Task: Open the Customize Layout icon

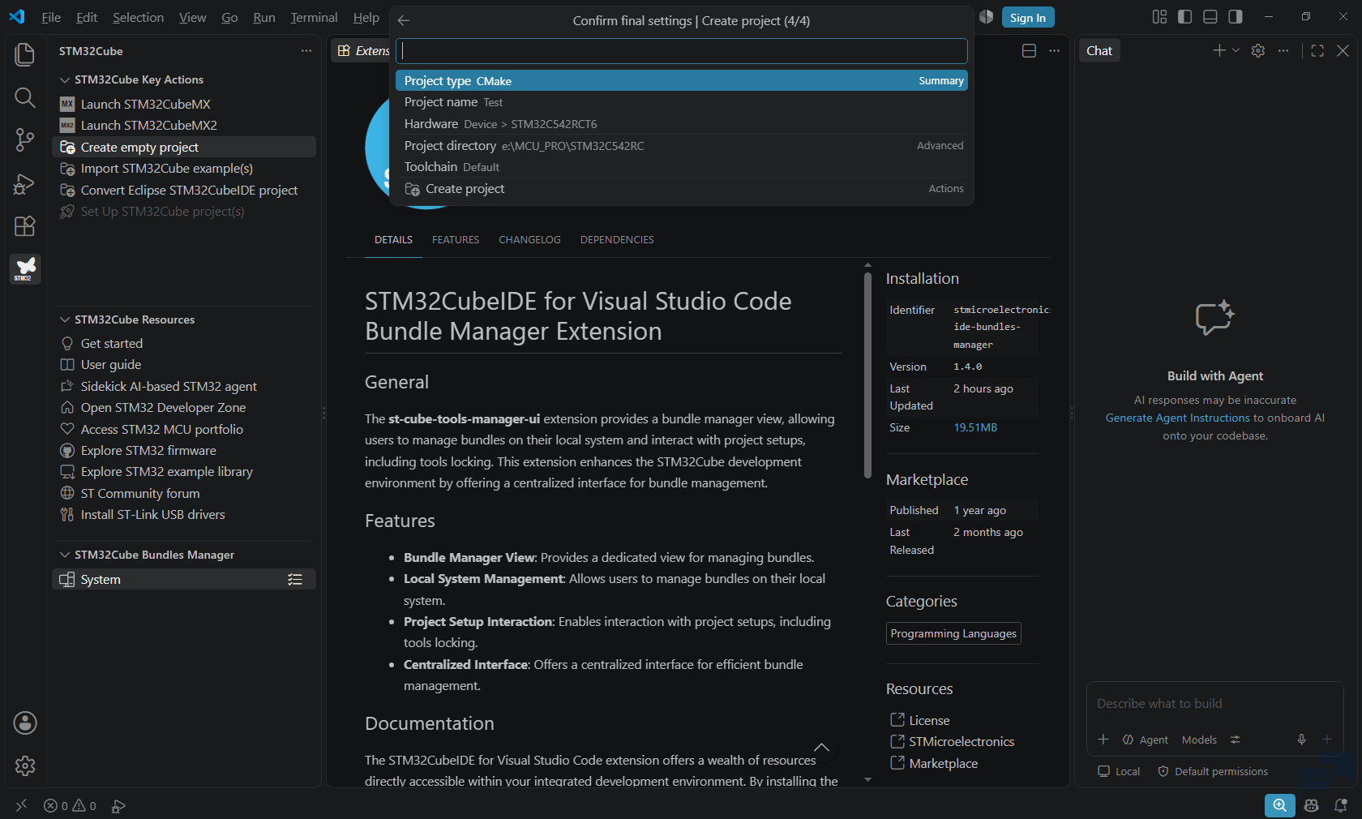Action: [1159, 17]
